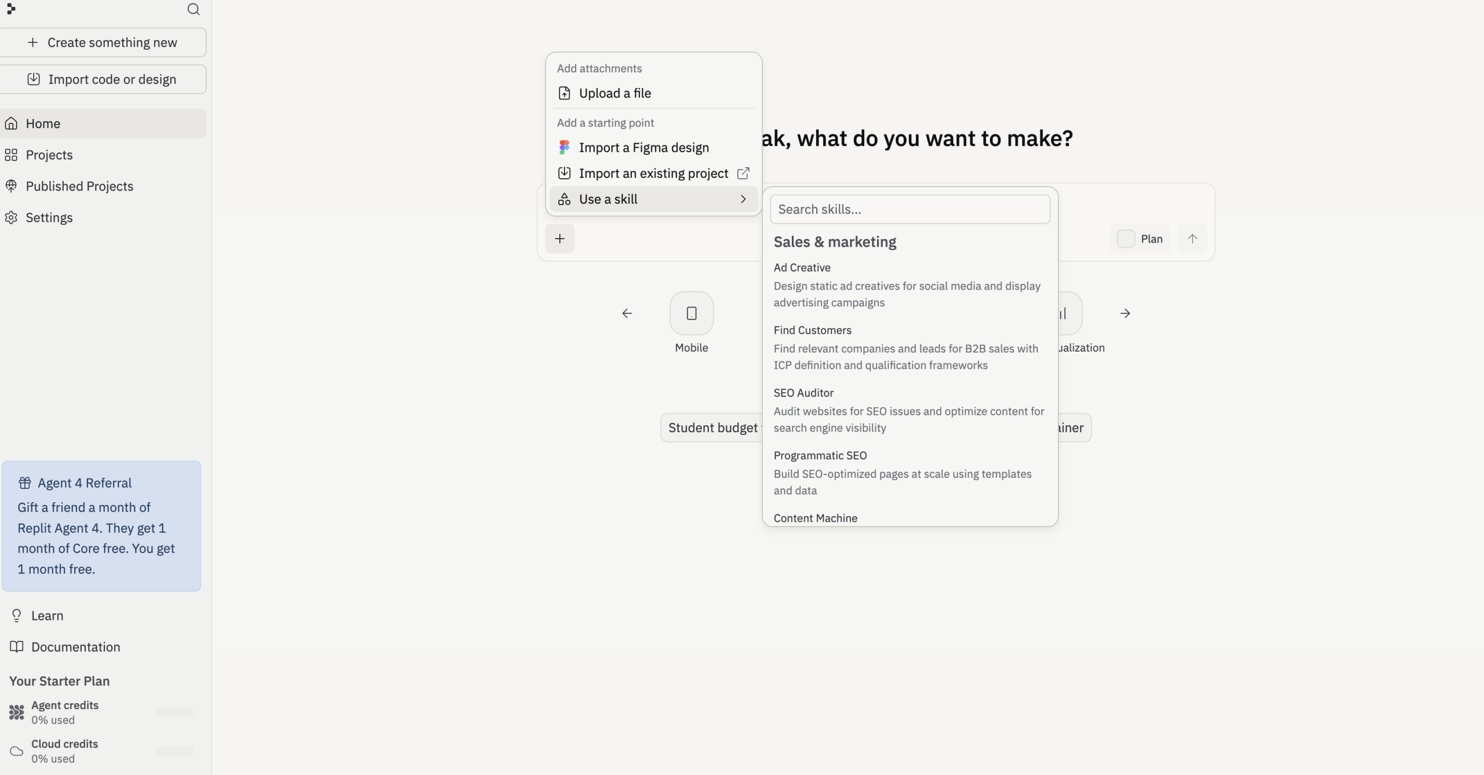Select the Mobile app type

click(x=692, y=313)
